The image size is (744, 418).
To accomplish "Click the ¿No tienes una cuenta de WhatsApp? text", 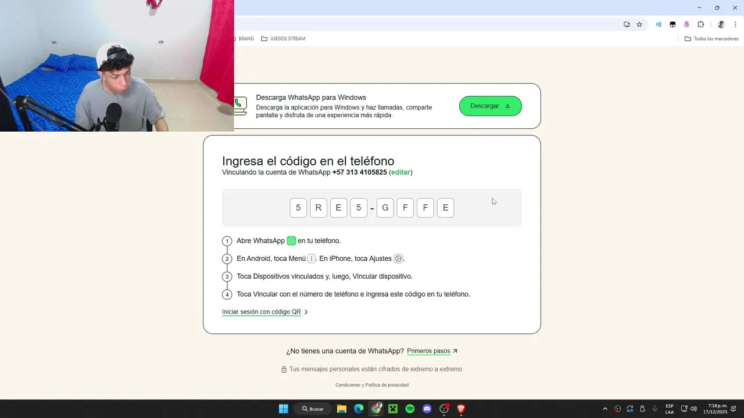I will pyautogui.click(x=345, y=351).
